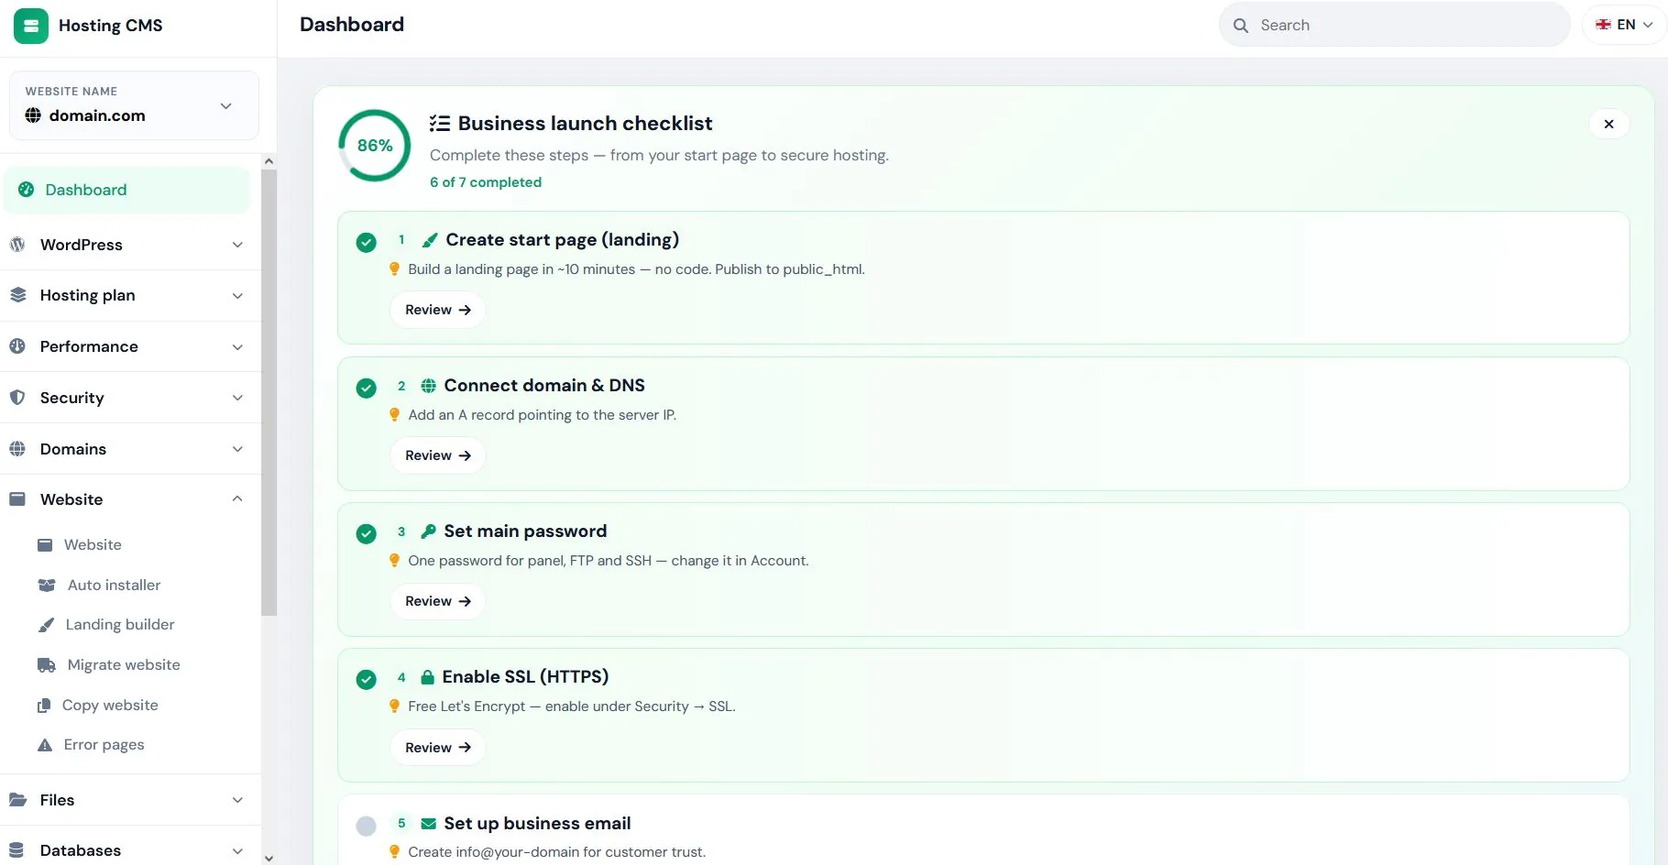The height and width of the screenshot is (865, 1668).
Task: Click the Landing builder brush icon in sidebar
Action: point(46,625)
